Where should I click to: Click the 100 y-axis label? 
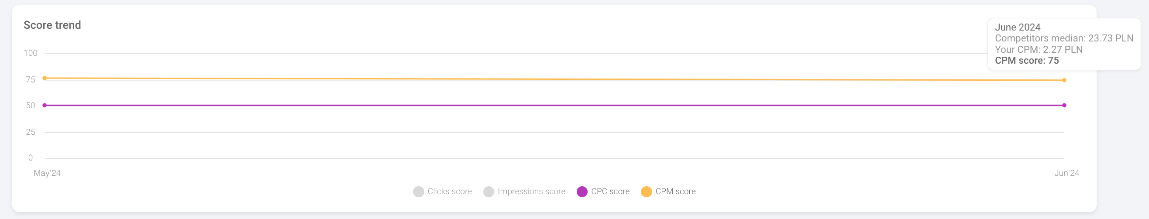click(x=30, y=53)
